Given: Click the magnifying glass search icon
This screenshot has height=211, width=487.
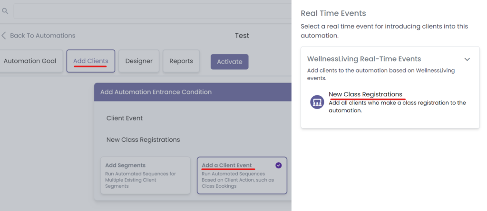Looking at the screenshot, I should click(5, 10).
